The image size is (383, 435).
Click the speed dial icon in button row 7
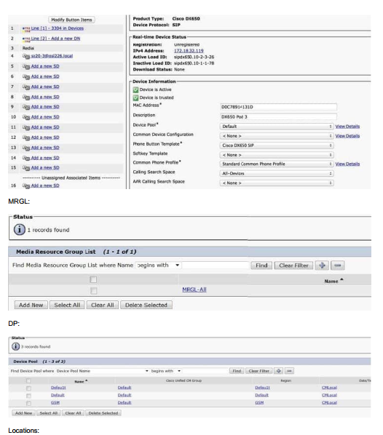pyautogui.click(x=26, y=87)
